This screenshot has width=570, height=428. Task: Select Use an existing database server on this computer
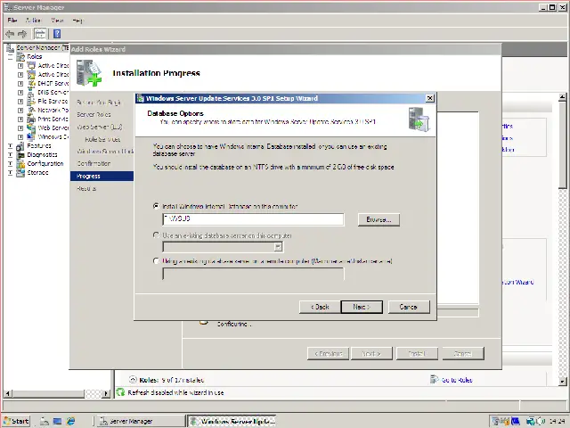(157, 235)
